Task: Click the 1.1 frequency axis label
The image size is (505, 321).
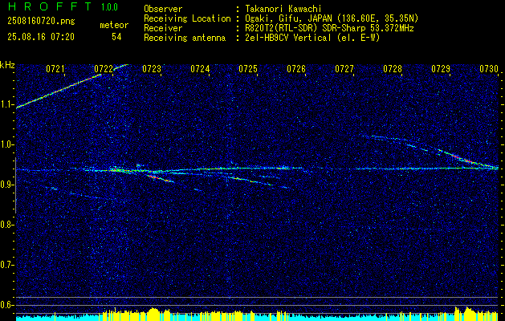Action: coord(6,104)
